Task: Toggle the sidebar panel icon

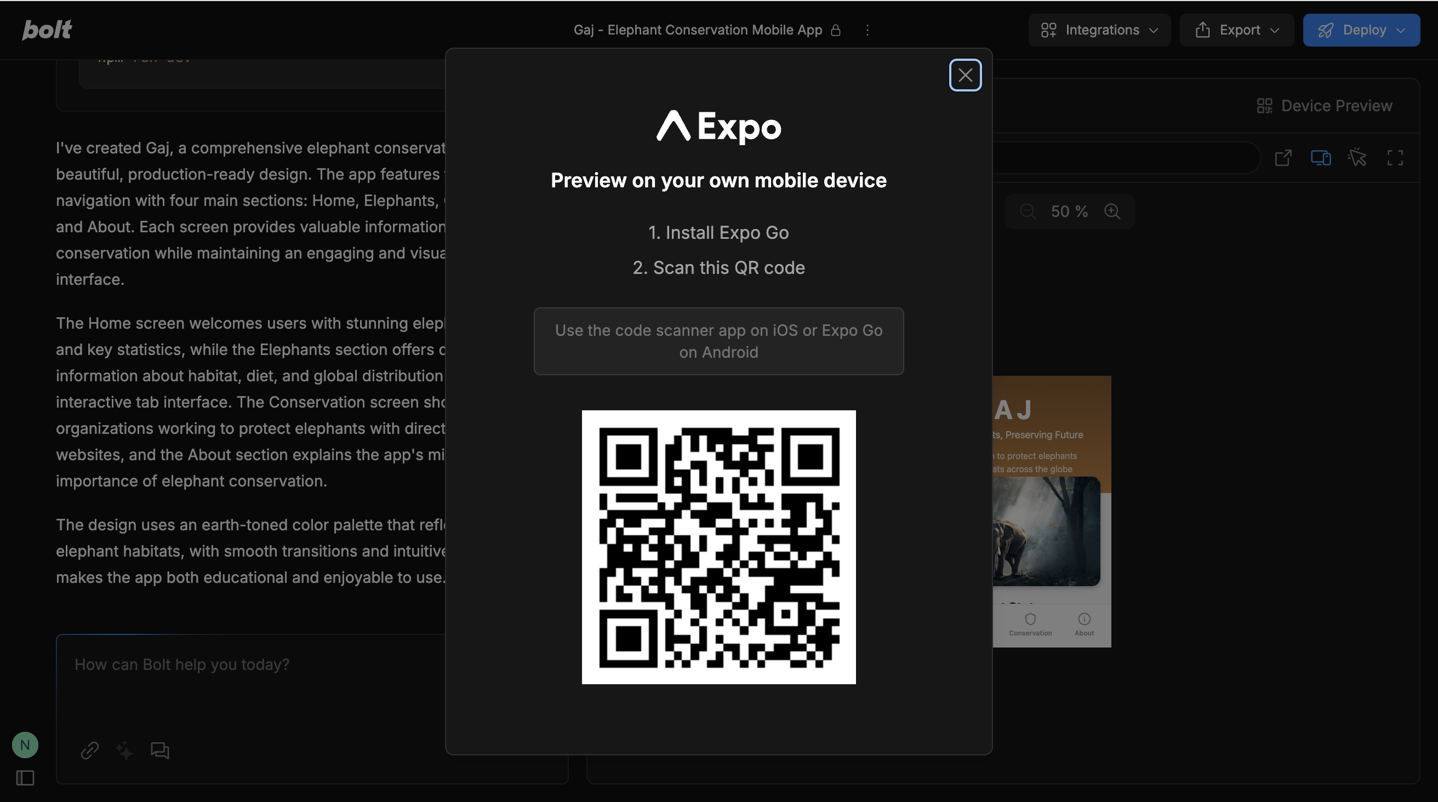Action: (x=25, y=777)
